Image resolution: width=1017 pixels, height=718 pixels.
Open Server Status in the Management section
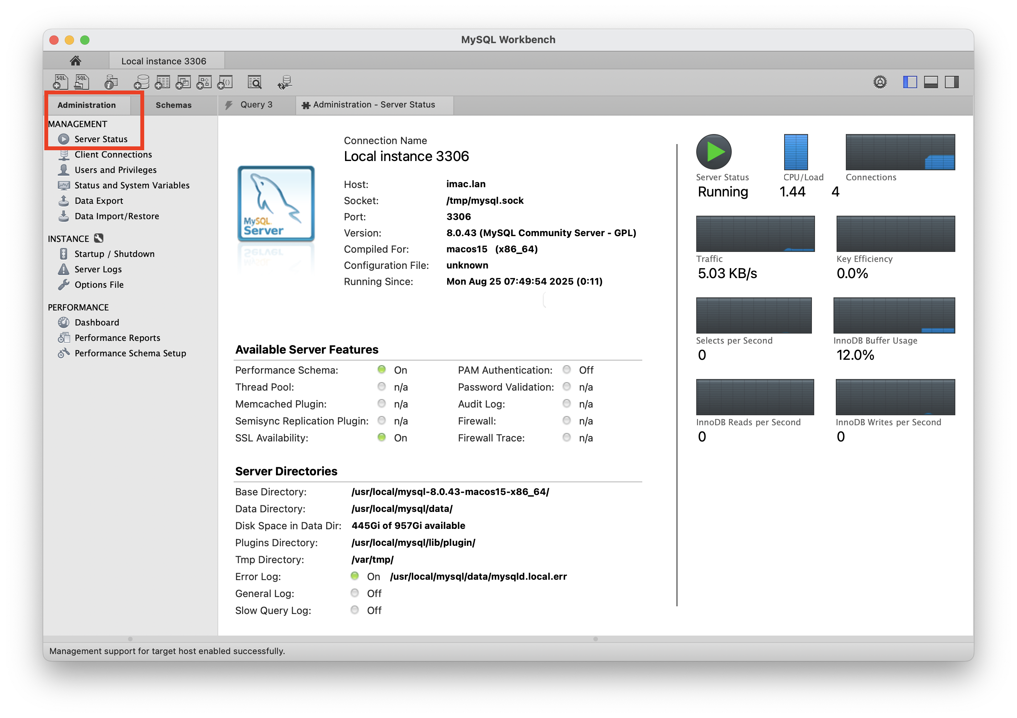pos(101,139)
